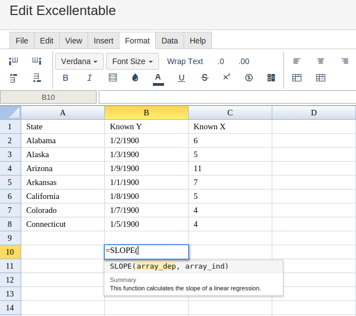Apply currency format with dollar icon
356x316 pixels.
coord(249,78)
